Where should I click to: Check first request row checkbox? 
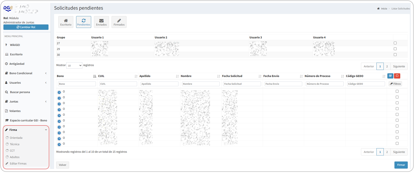coord(397,91)
